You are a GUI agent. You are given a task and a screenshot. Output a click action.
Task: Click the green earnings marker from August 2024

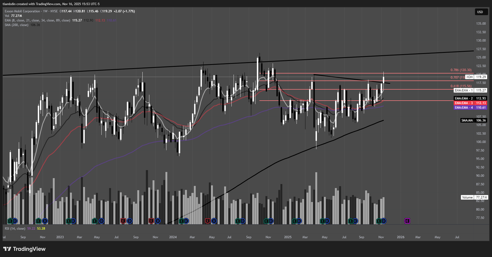click(238, 221)
